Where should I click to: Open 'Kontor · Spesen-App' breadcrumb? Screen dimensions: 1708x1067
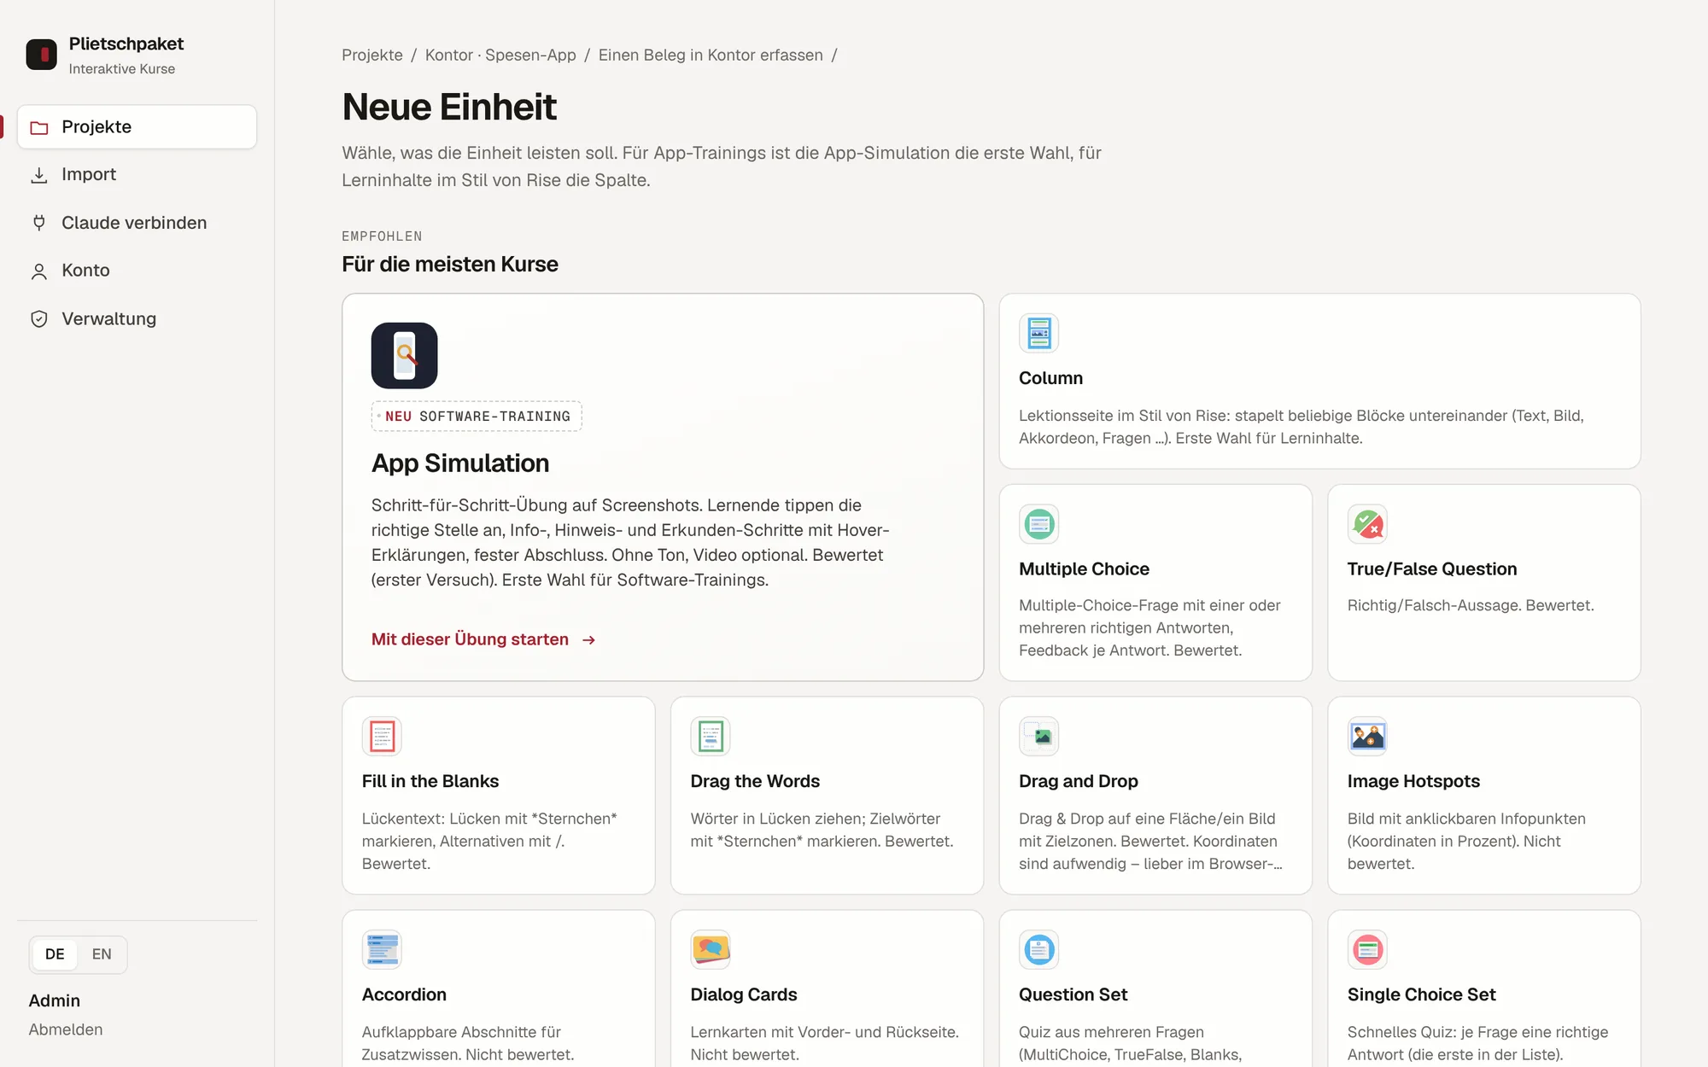click(500, 55)
